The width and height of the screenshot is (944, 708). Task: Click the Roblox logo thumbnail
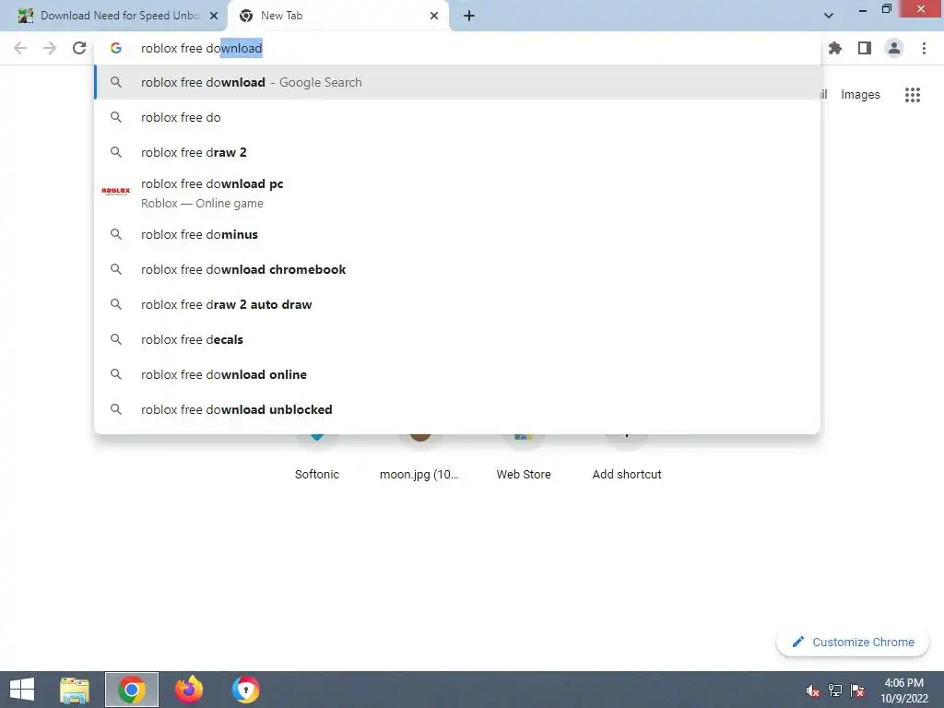point(116,192)
